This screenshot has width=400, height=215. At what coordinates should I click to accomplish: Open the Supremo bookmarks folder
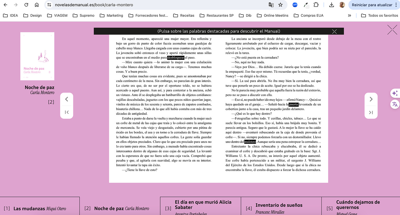(84, 15)
